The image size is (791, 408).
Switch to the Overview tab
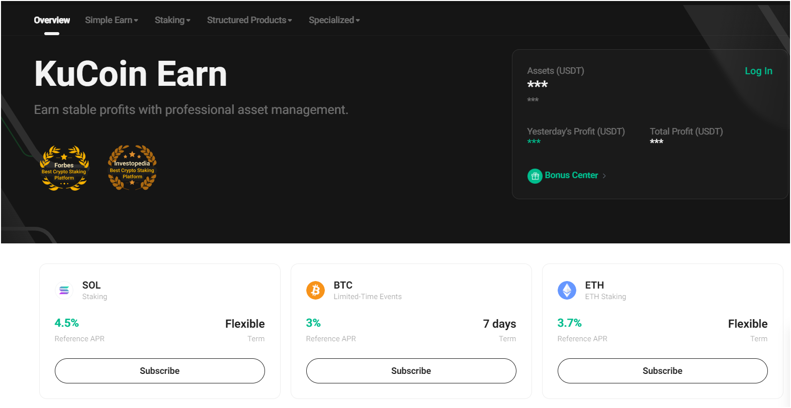click(52, 20)
